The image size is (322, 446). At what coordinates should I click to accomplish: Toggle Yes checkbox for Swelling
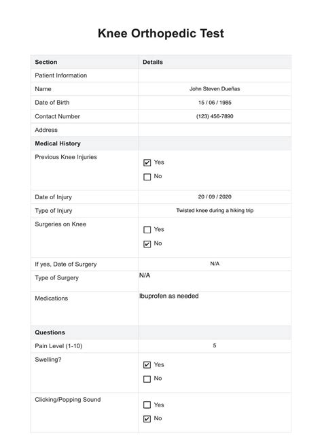[x=147, y=365]
